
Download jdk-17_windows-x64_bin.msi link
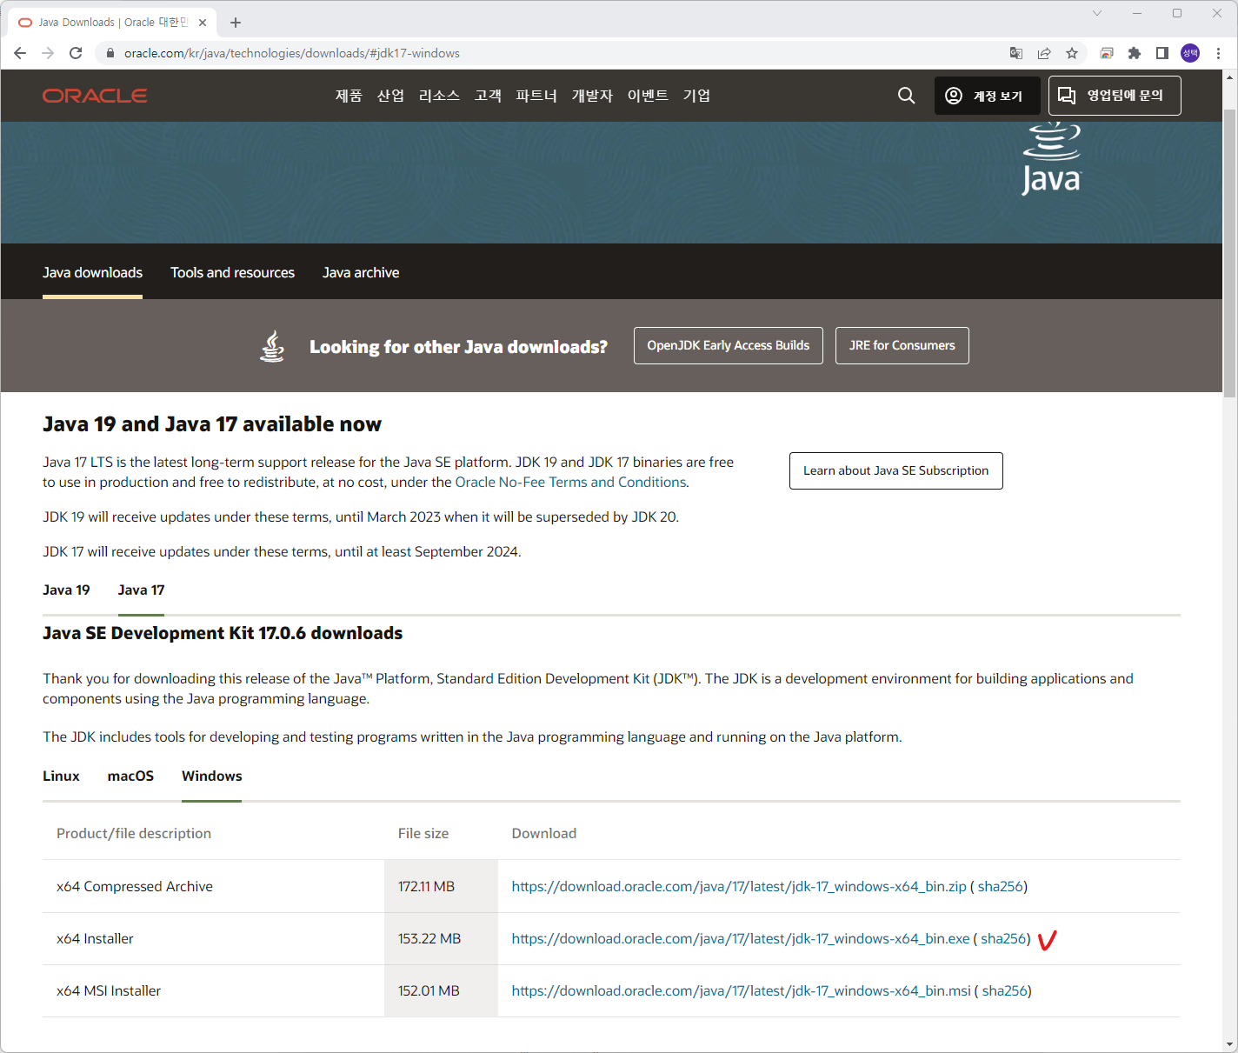(x=741, y=990)
